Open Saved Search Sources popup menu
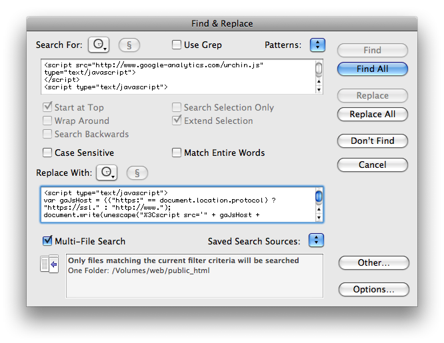 (x=316, y=240)
